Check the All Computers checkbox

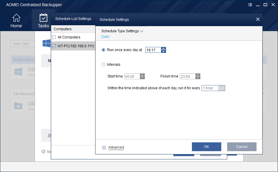point(54,37)
